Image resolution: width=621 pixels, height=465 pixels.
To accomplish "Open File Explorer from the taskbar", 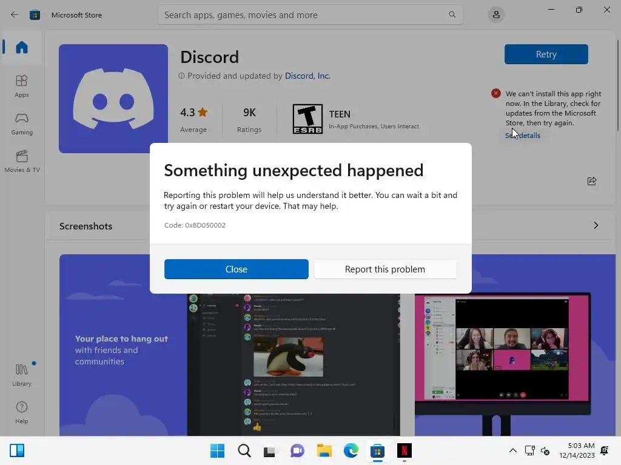I will pos(324,450).
